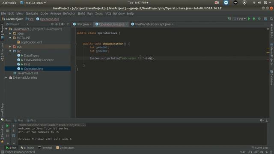Viewport: 274px width, 154px height.
Task: Open Run panel settings gear
Action: [x=261, y=120]
